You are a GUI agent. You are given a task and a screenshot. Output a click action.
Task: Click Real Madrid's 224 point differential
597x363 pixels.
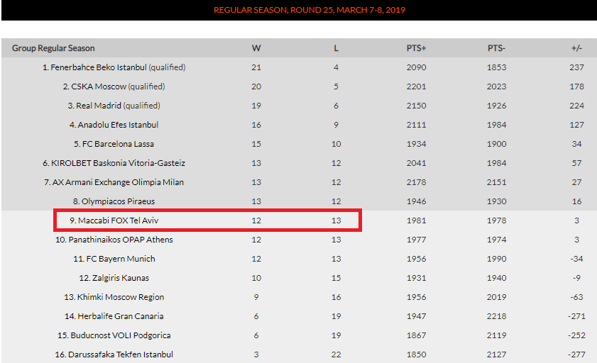[x=577, y=106]
